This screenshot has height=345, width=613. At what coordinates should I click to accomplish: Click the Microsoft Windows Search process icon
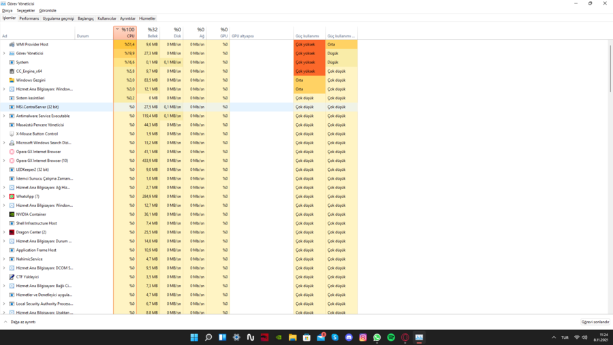pos(12,143)
